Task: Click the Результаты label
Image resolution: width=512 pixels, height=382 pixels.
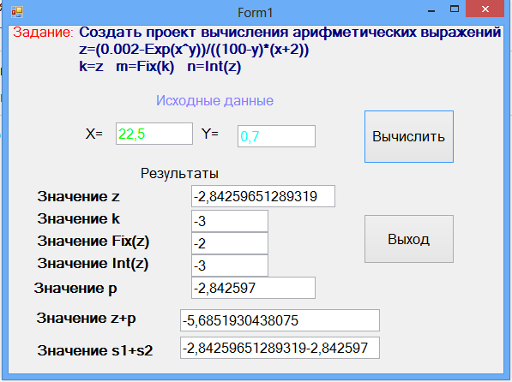Action: click(x=179, y=173)
